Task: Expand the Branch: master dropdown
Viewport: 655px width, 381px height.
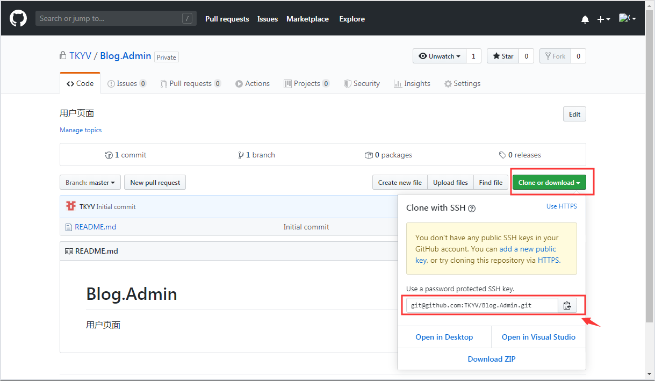Action: pyautogui.click(x=90, y=182)
